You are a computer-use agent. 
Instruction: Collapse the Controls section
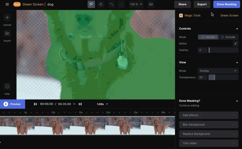pos(237,29)
